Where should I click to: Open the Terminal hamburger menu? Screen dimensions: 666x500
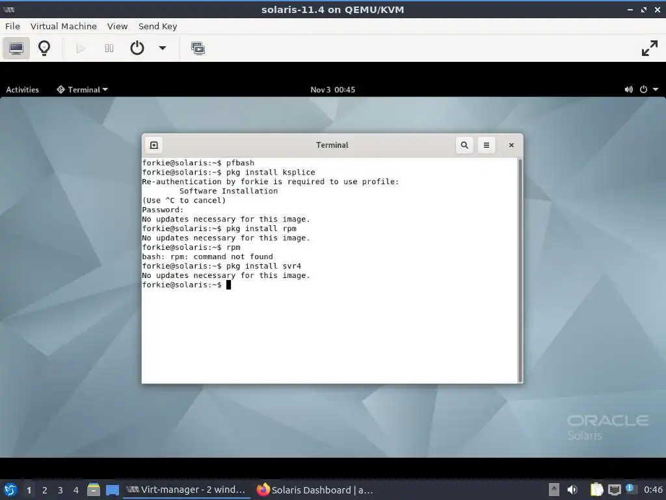point(486,145)
